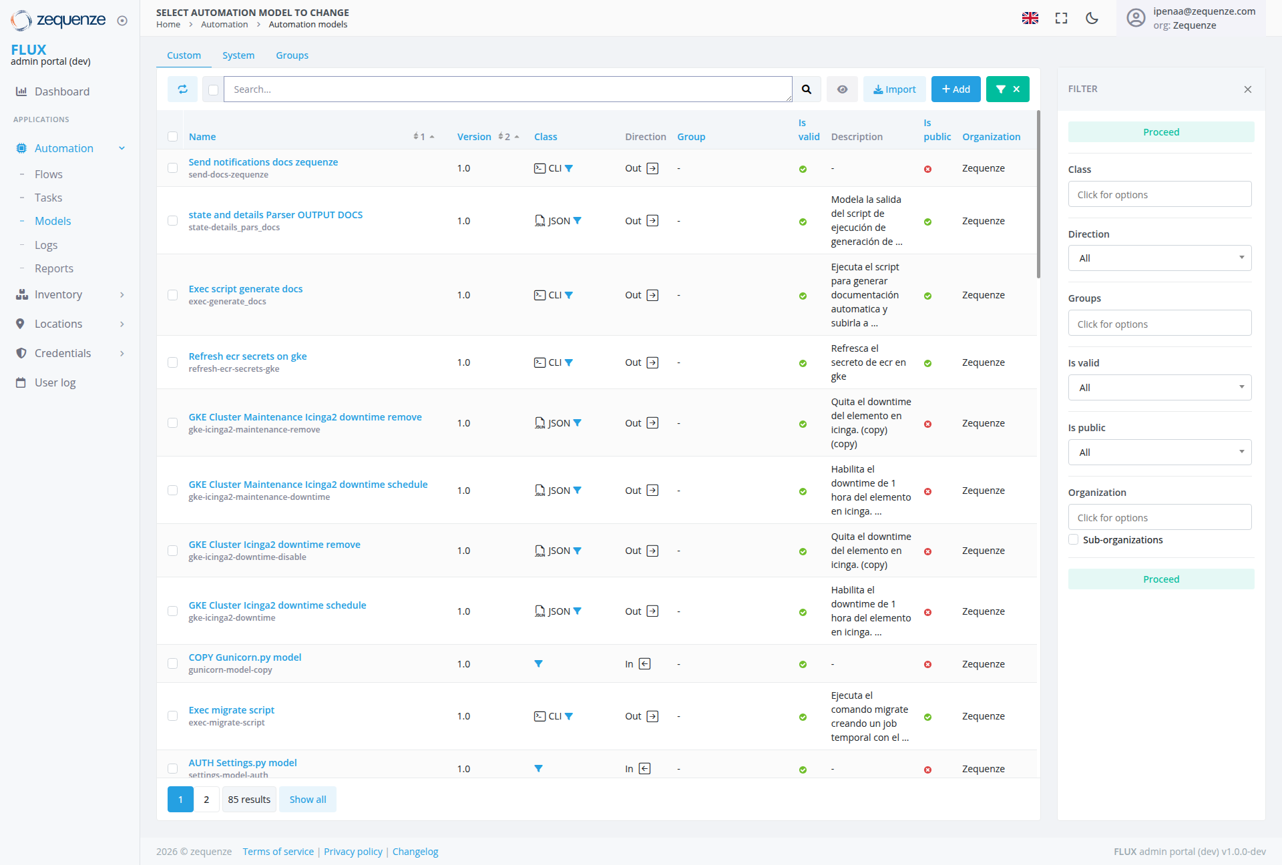Viewport: 1282px width, 865px height.
Task: Open the eye preview icon beside search
Action: point(842,89)
